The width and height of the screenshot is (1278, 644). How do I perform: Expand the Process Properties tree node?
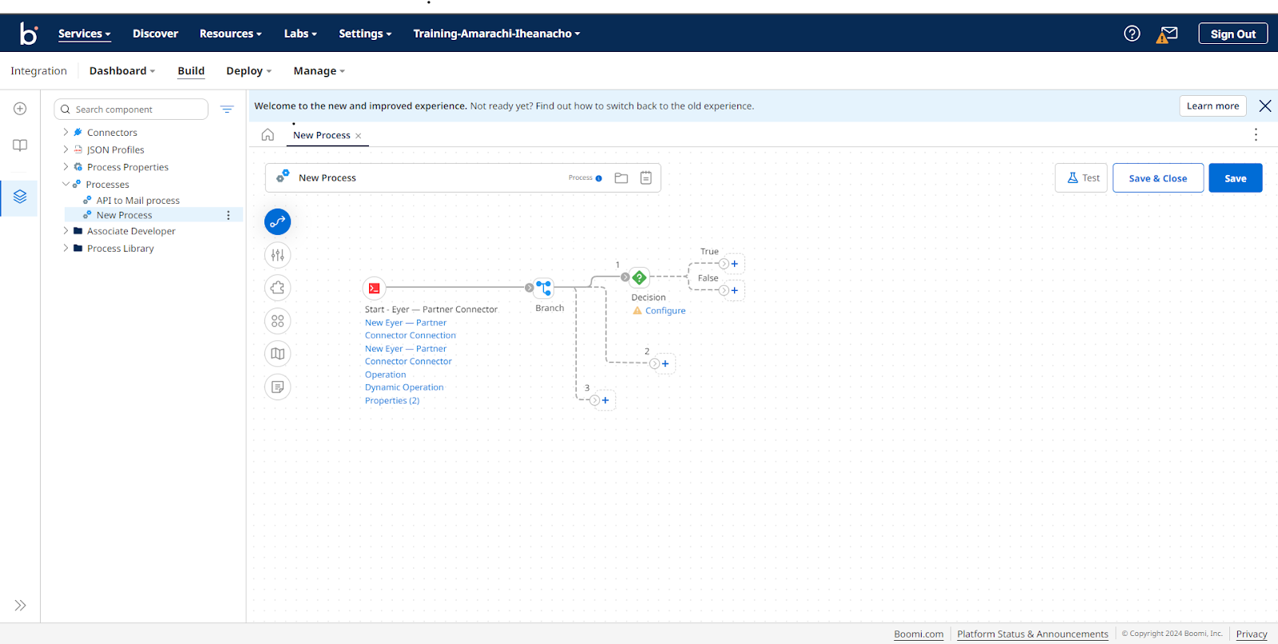65,167
